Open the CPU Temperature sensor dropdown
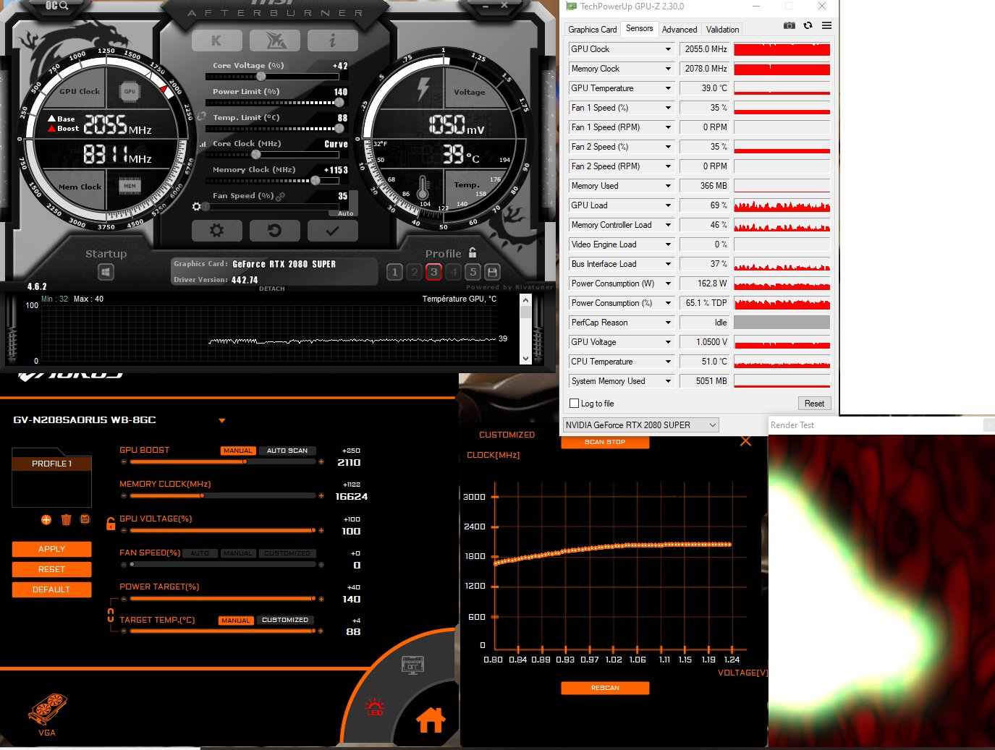Image resolution: width=995 pixels, height=750 pixels. pyautogui.click(x=668, y=362)
